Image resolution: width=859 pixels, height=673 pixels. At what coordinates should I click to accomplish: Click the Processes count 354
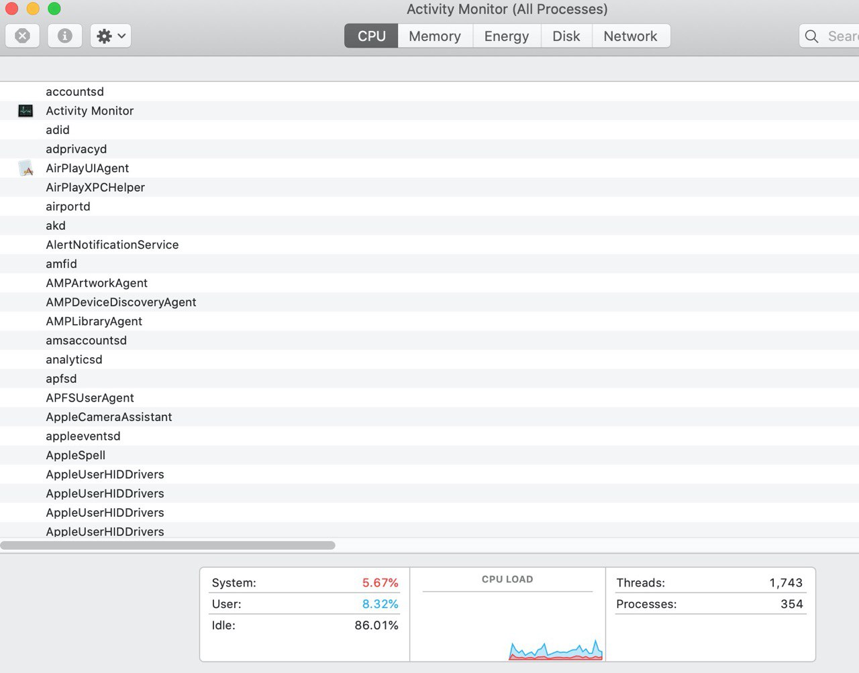point(792,604)
